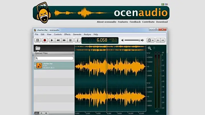This screenshot has height=115, width=205.
Task: Follow the Download link
Action: [162, 22]
